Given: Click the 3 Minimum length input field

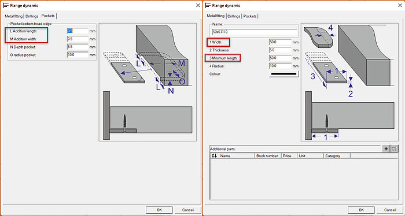Looking at the screenshot, I should [280, 58].
